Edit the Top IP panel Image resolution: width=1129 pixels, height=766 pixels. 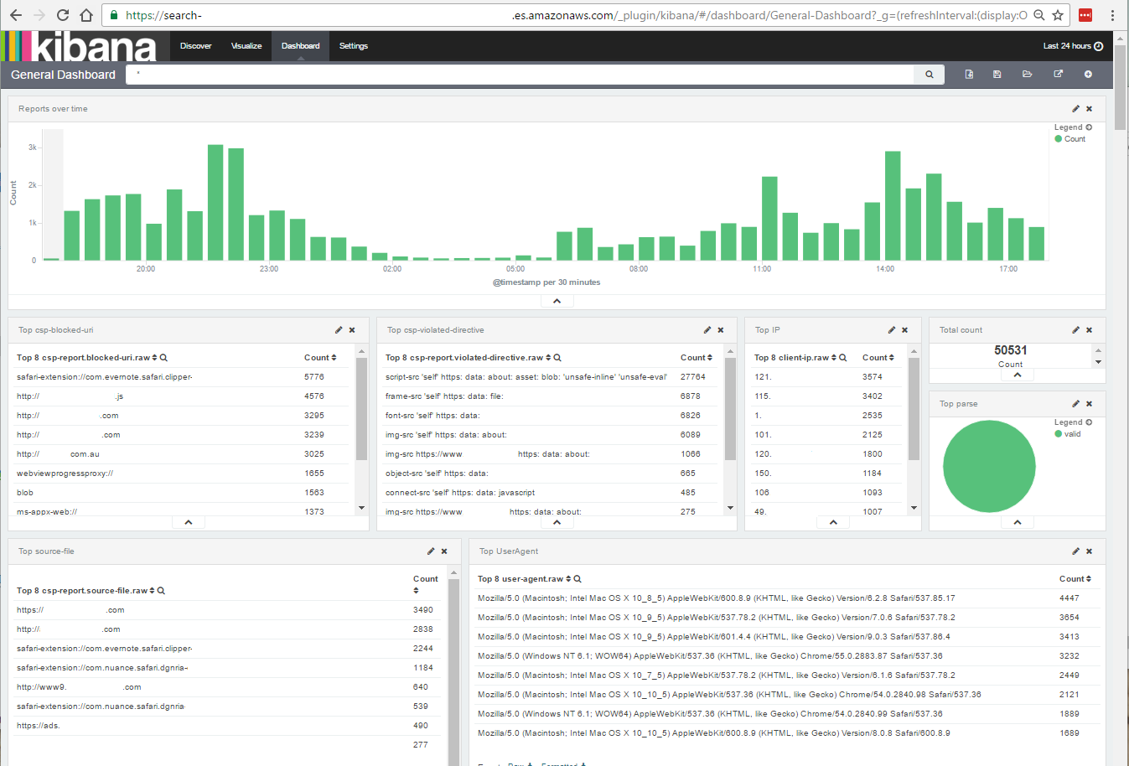[891, 330]
